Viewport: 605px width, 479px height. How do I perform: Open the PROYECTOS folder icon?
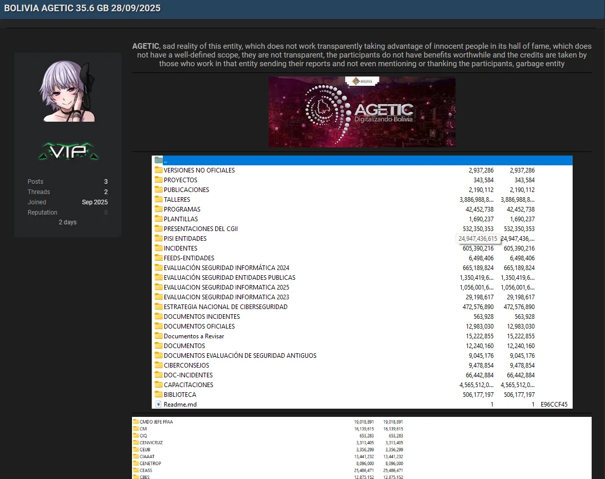158,180
